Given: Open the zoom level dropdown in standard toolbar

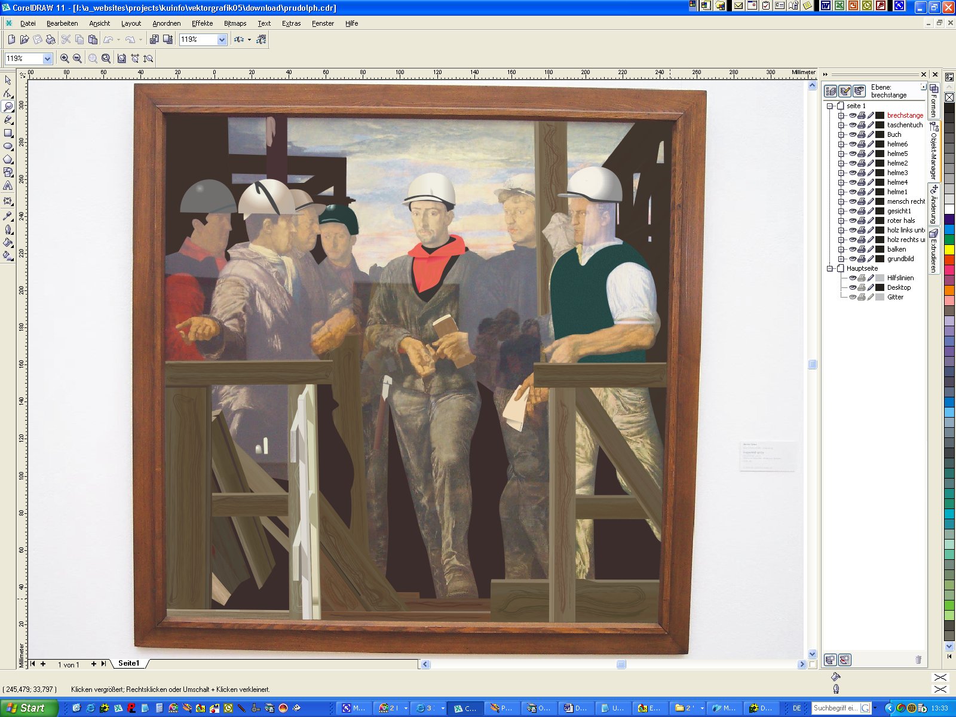Looking at the screenshot, I should [x=222, y=39].
